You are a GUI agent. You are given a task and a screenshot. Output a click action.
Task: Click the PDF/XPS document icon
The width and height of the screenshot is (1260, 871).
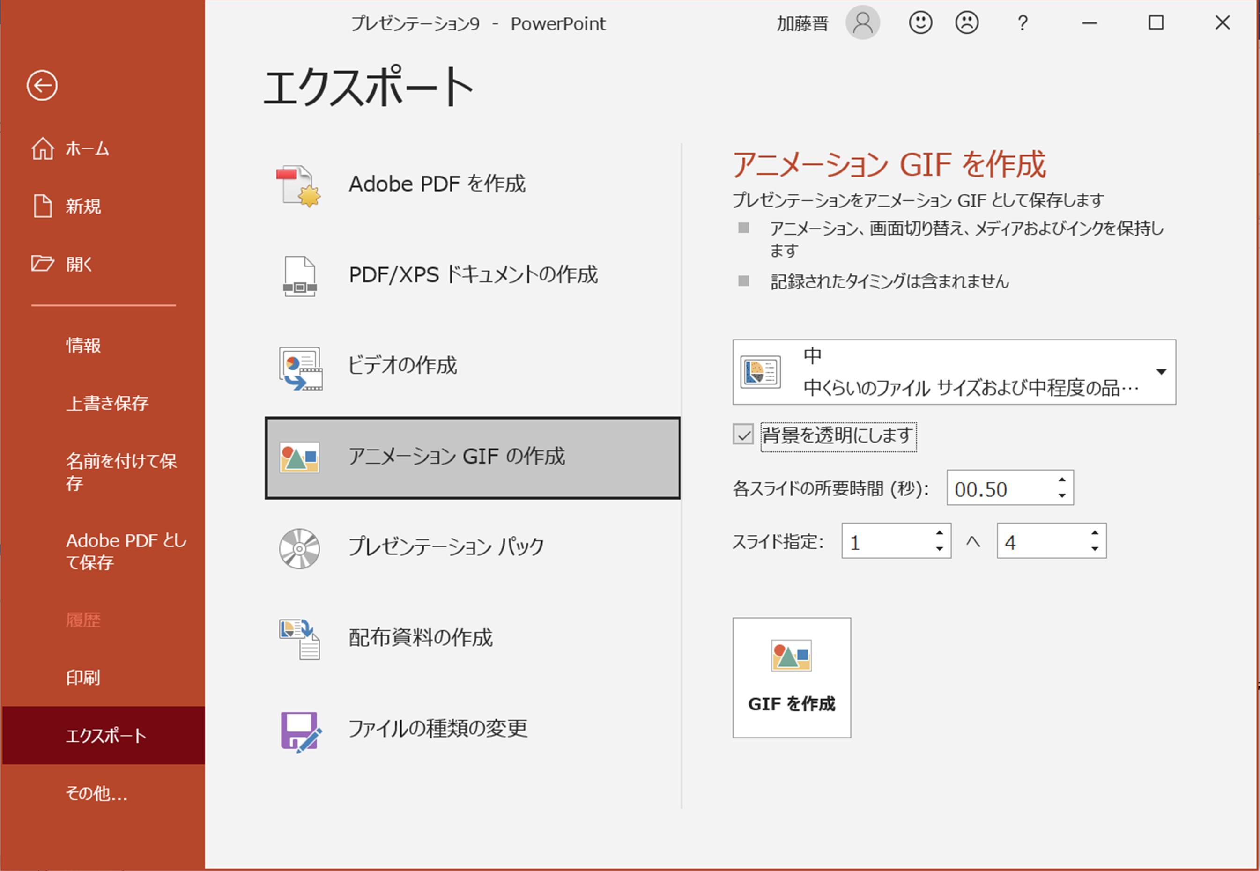tap(299, 276)
